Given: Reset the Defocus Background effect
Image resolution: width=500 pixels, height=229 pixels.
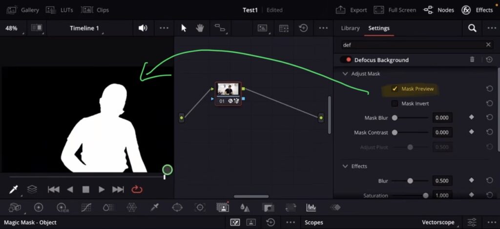Looking at the screenshot, I should pos(489,60).
